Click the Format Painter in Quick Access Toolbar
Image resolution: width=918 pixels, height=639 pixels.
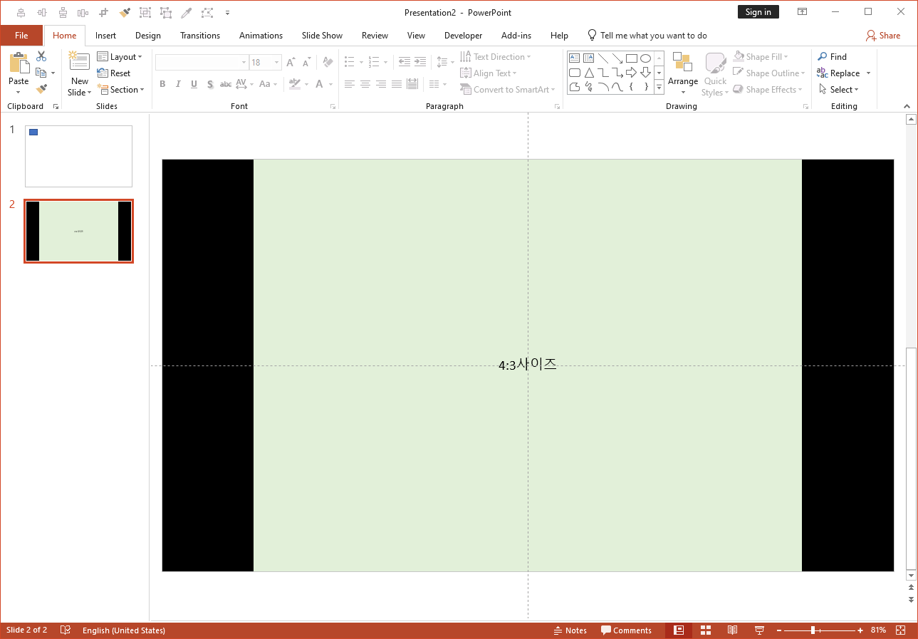click(x=125, y=12)
